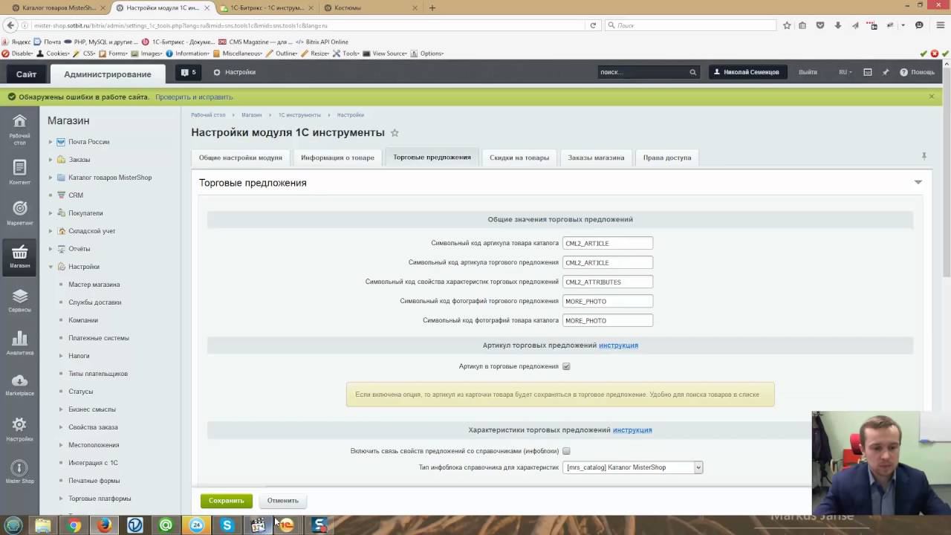Switch to Общие настройки модуля tab
Viewport: 951px width, 535px height.
(x=241, y=158)
